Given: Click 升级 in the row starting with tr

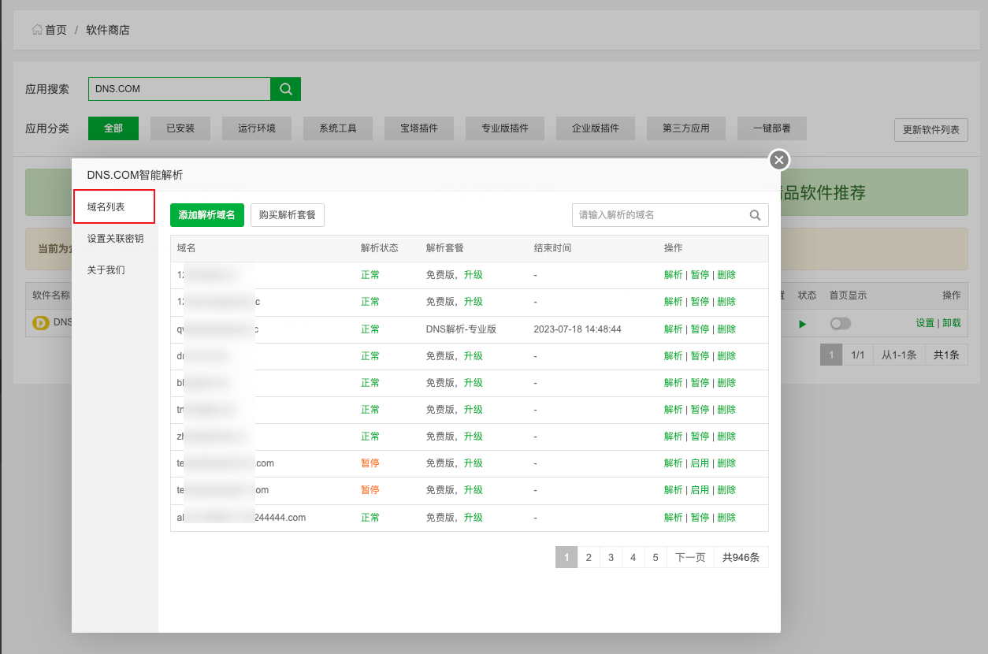Looking at the screenshot, I should click(x=473, y=409).
